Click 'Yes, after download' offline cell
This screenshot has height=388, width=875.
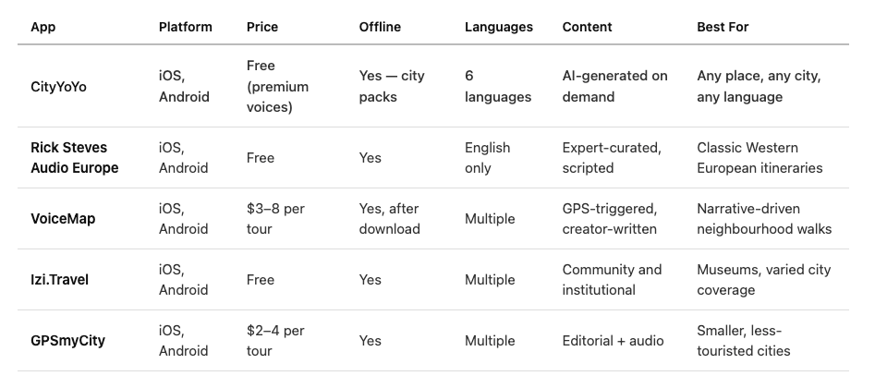[x=390, y=218]
